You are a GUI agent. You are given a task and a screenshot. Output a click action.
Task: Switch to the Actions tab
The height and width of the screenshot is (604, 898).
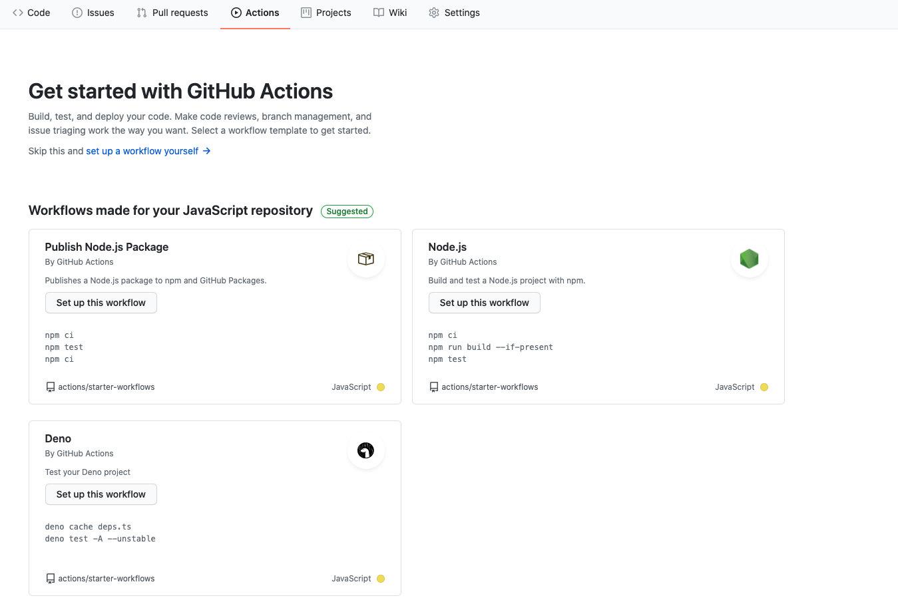pos(255,13)
